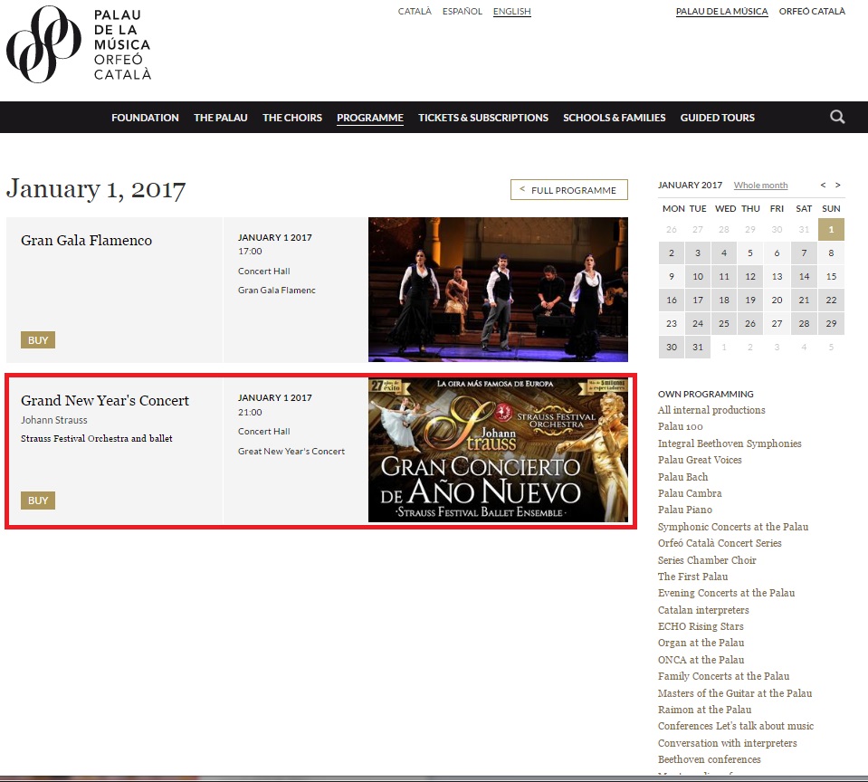Open ECHO Rising Stars link
Viewport: 868px width, 782px height.
click(x=701, y=626)
